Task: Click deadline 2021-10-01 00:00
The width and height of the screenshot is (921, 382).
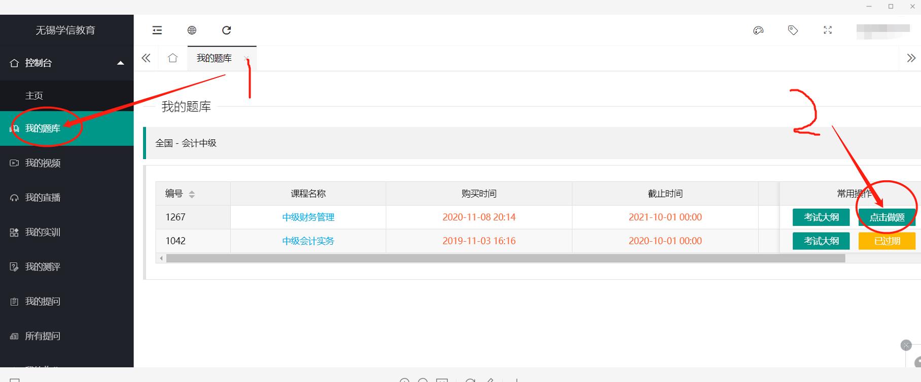Action: point(665,217)
